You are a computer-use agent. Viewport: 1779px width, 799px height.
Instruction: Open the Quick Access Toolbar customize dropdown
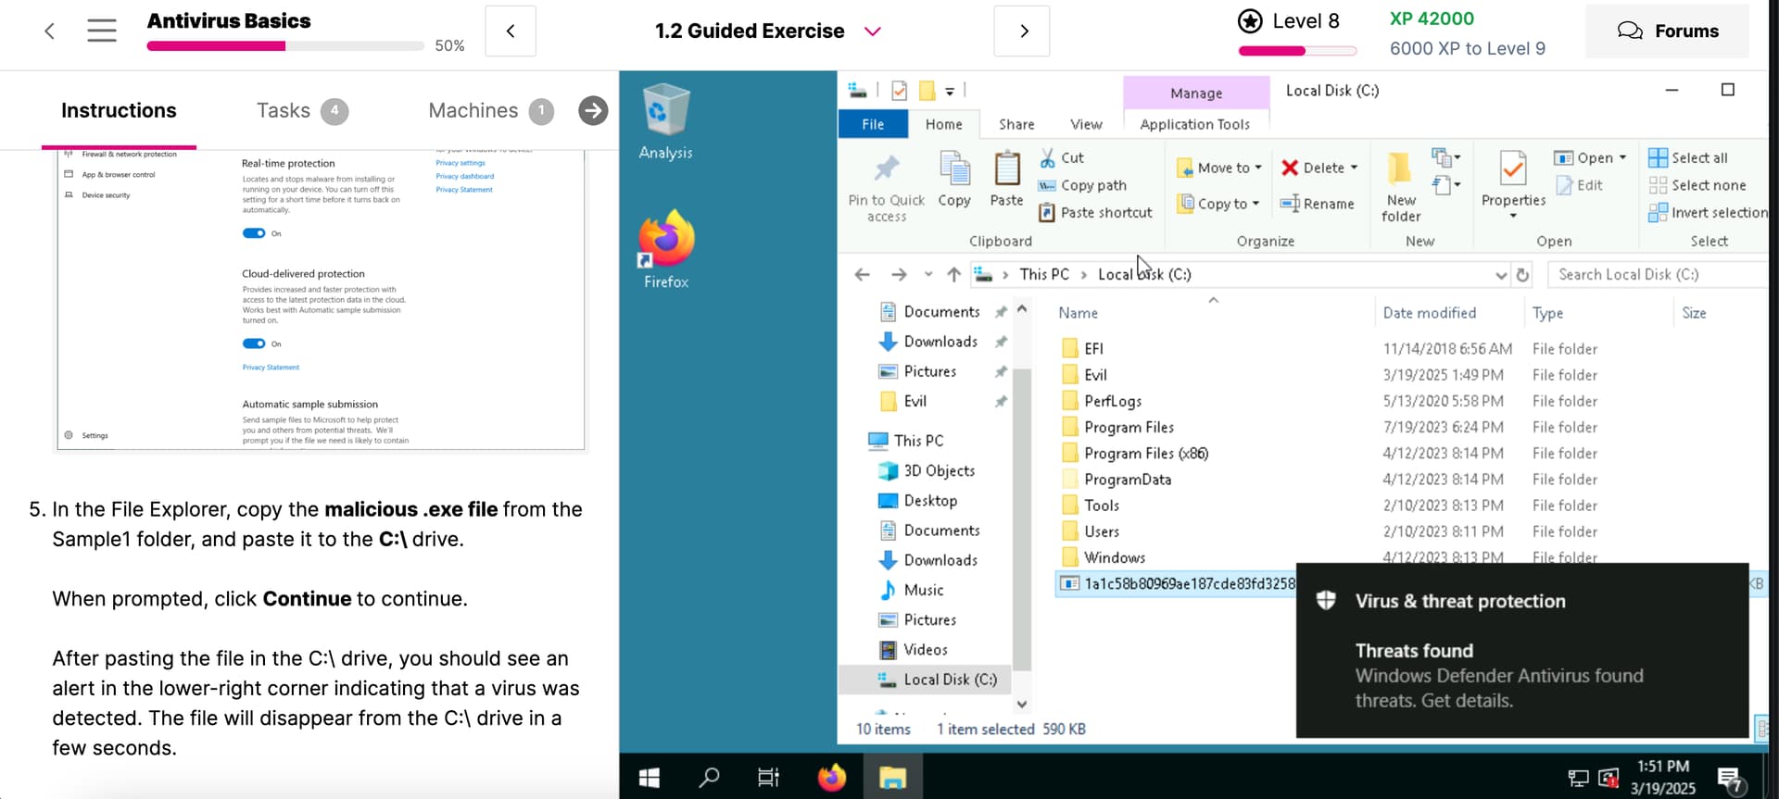pyautogui.click(x=950, y=91)
